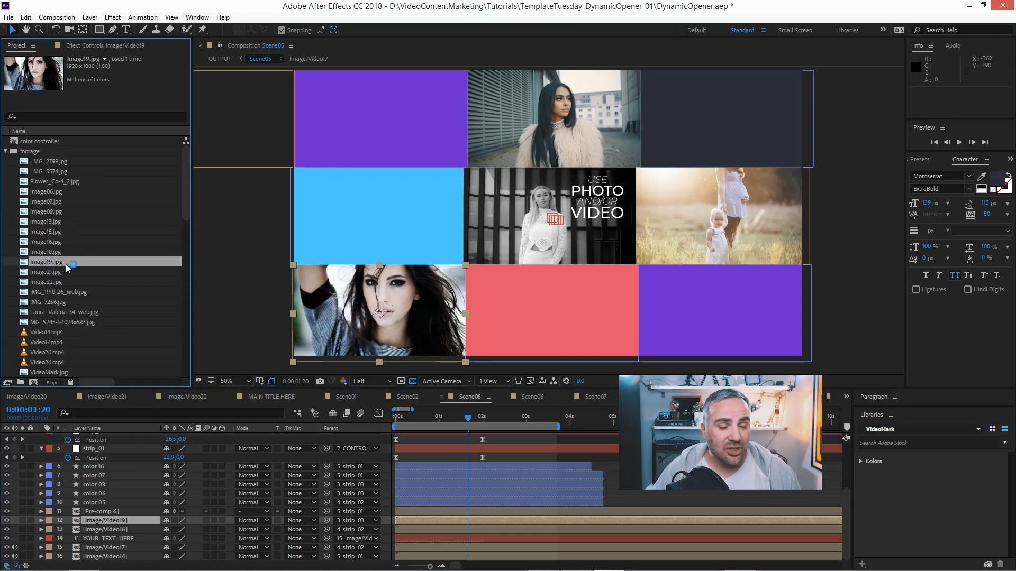Click the delete trash icon in Project panel
1016x571 pixels.
click(x=70, y=382)
